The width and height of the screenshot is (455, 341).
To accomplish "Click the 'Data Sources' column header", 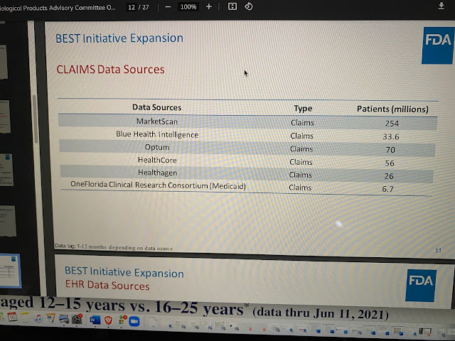I will pos(157,107).
